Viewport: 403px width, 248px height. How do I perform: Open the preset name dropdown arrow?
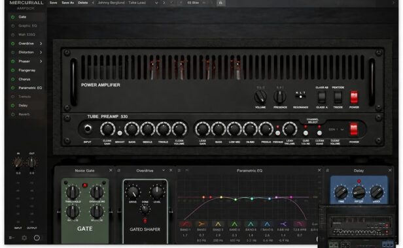click(x=156, y=3)
